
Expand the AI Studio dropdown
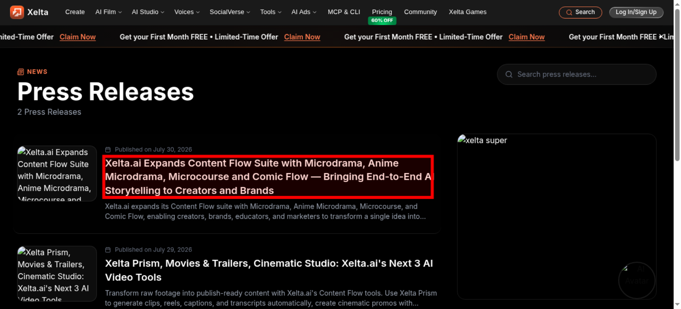click(x=148, y=12)
